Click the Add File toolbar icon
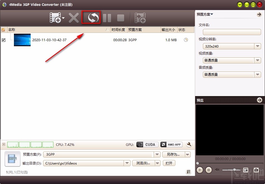 pos(55,18)
